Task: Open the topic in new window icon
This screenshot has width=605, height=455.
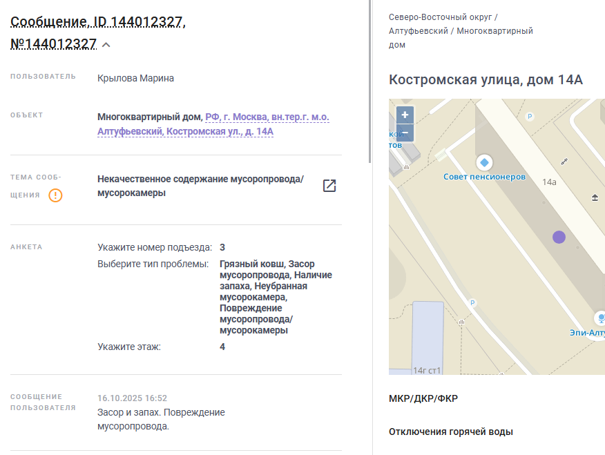Action: tap(329, 186)
